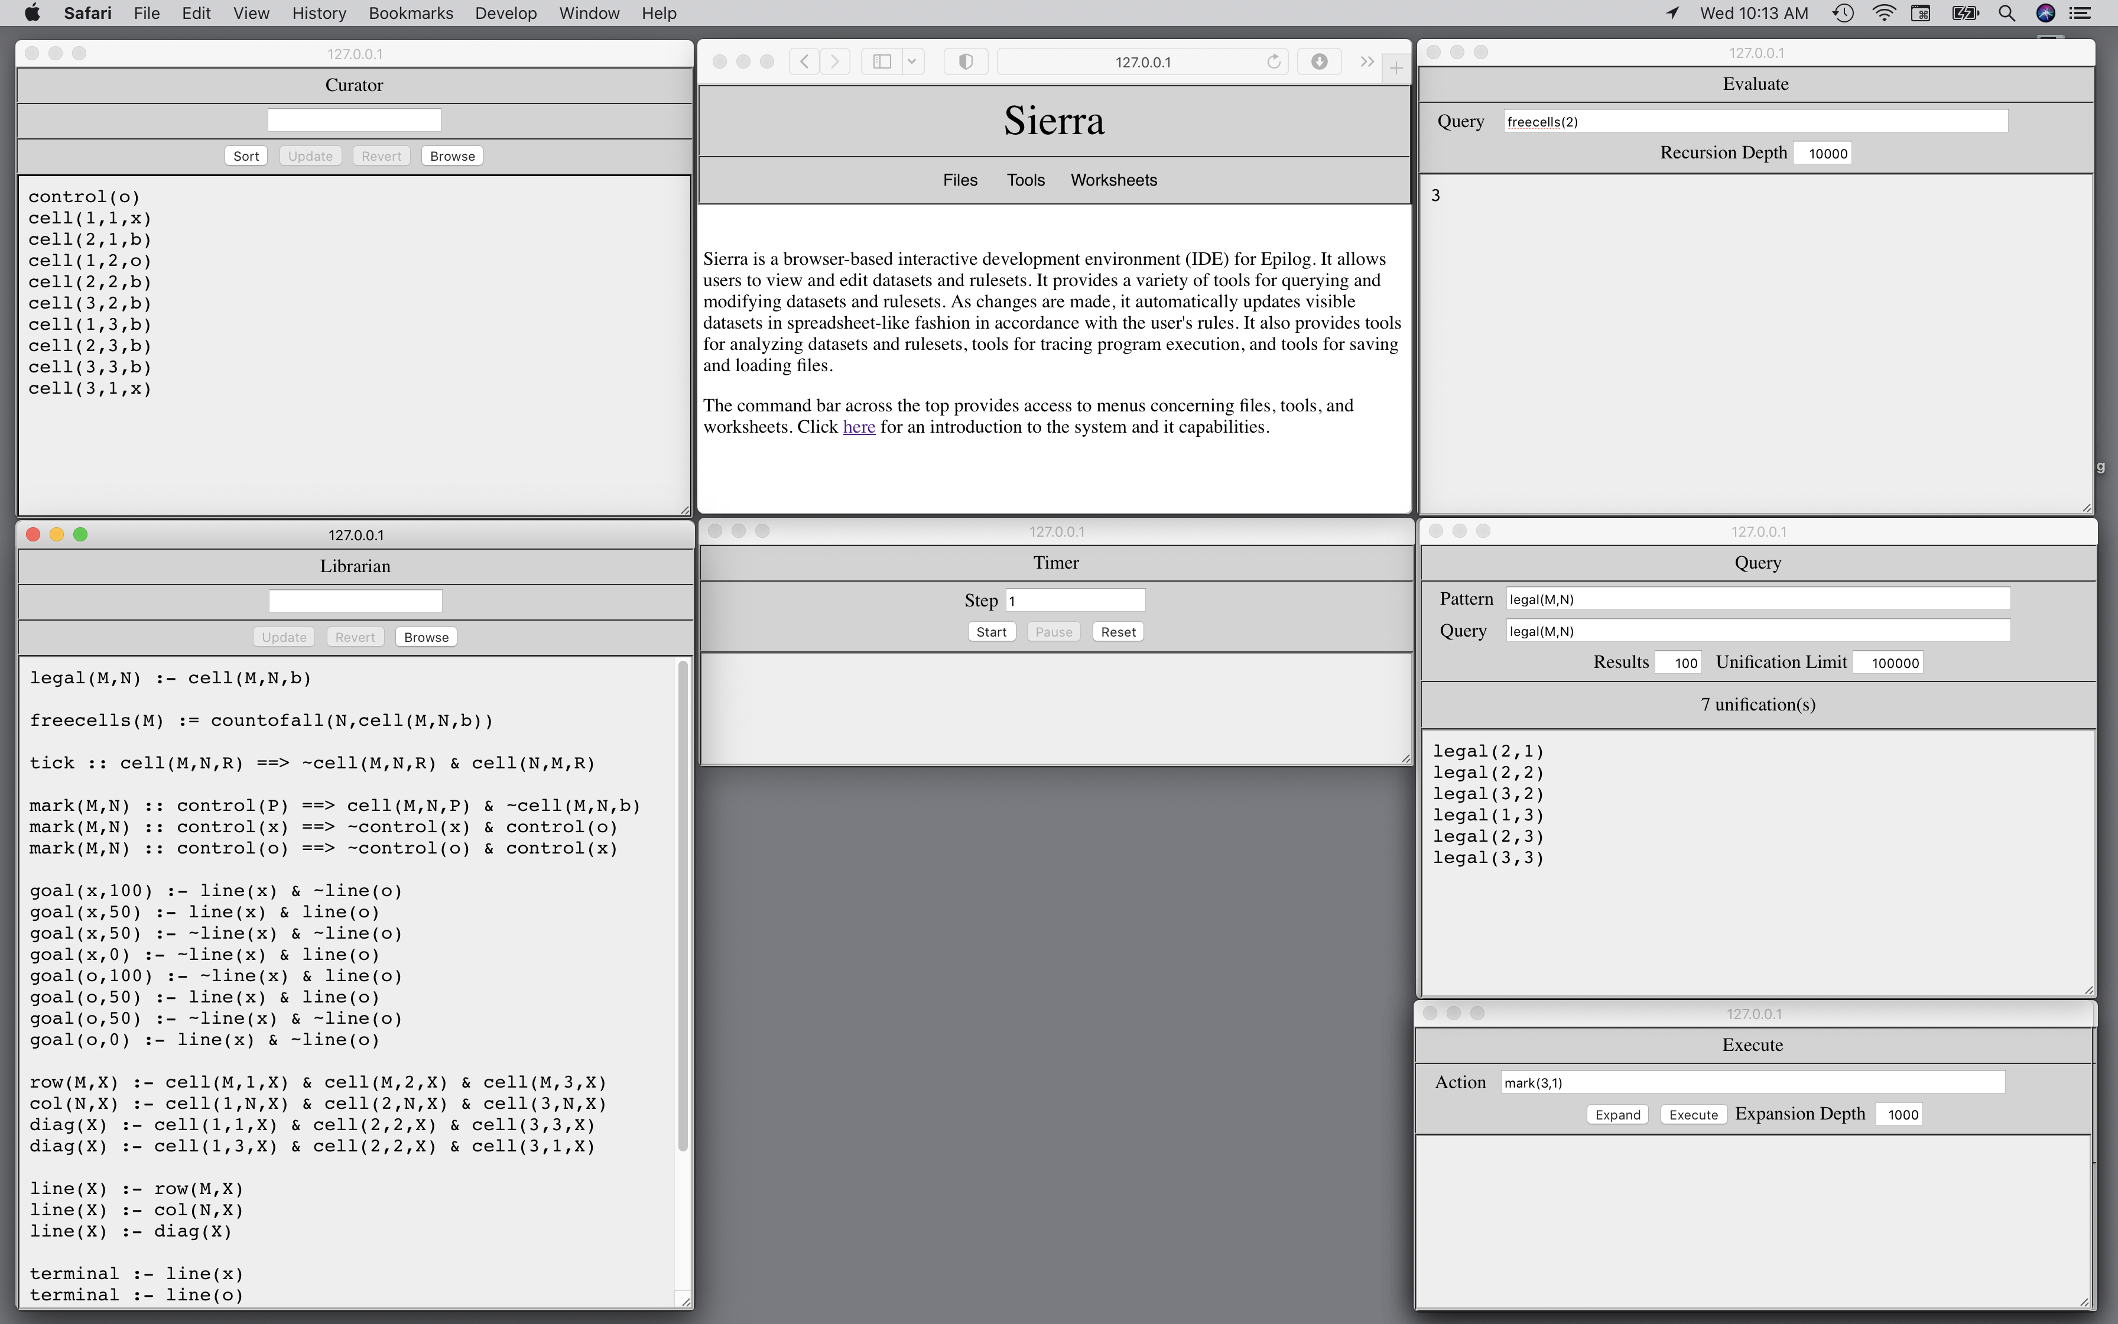
Task: Open the Worksheets menu in Sierra
Action: pyautogui.click(x=1113, y=180)
